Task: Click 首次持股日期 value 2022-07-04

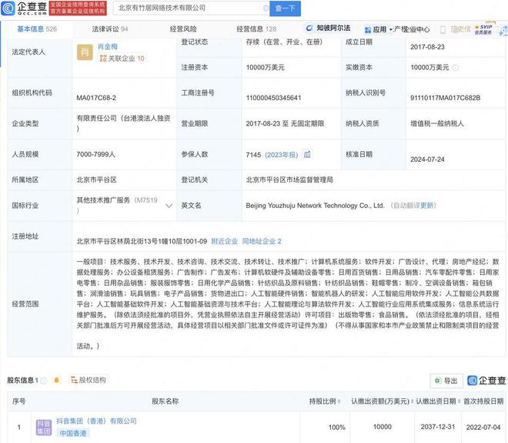Action: pyautogui.click(x=483, y=428)
